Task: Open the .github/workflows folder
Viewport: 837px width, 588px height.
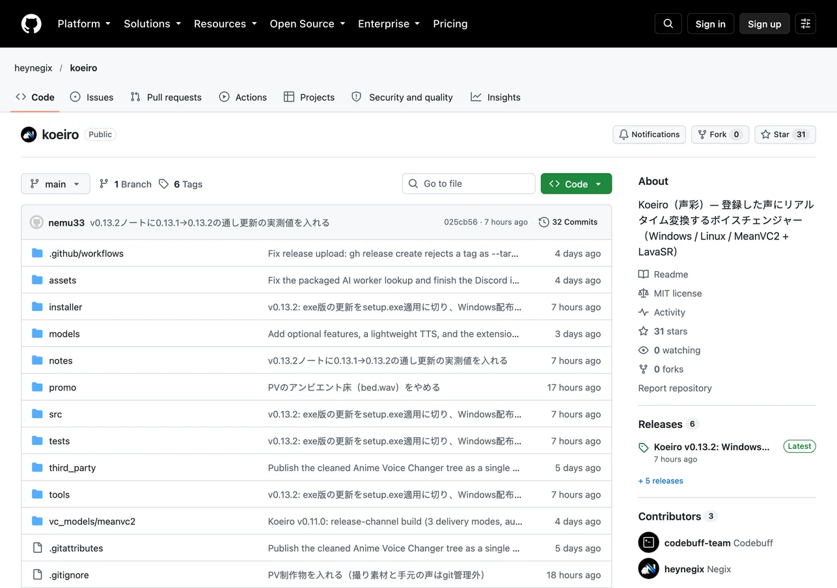Action: [x=86, y=254]
